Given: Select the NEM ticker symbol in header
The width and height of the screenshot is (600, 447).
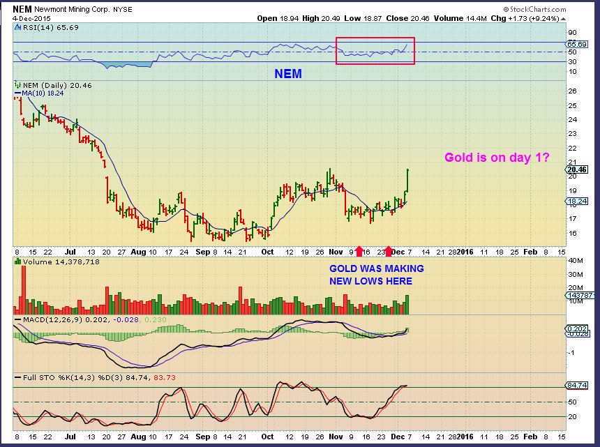Looking at the screenshot, I should (x=22, y=9).
